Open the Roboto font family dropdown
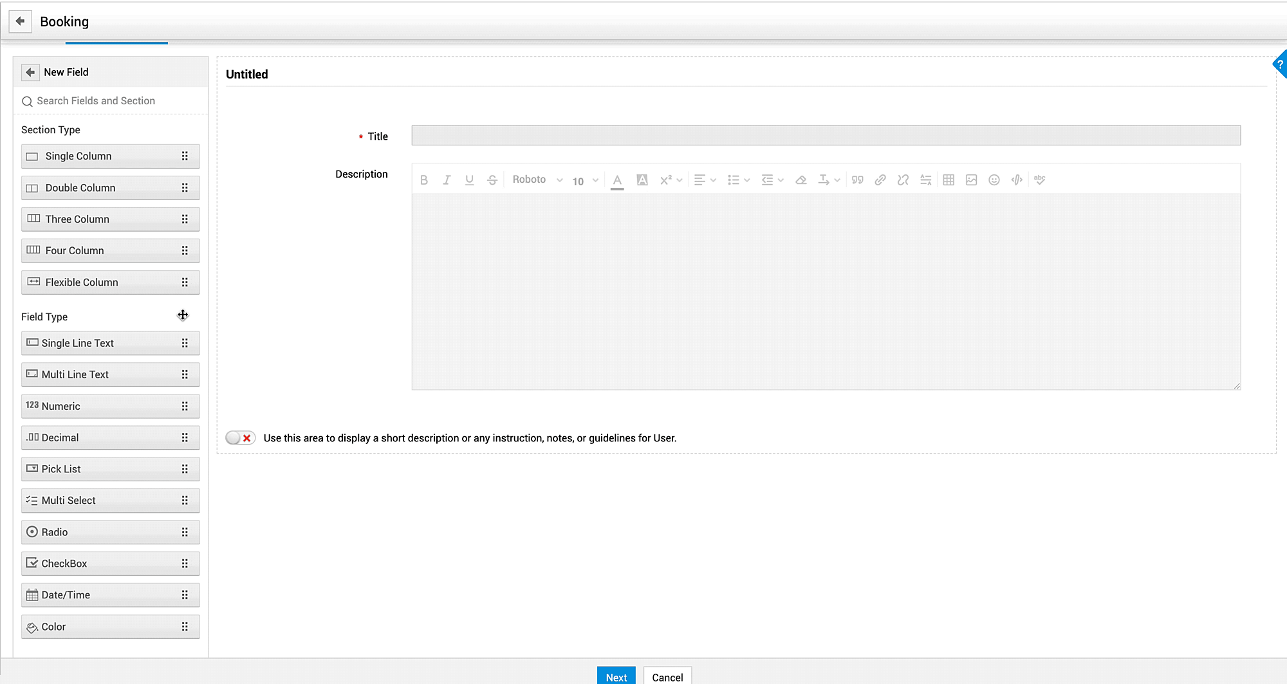 (x=537, y=180)
